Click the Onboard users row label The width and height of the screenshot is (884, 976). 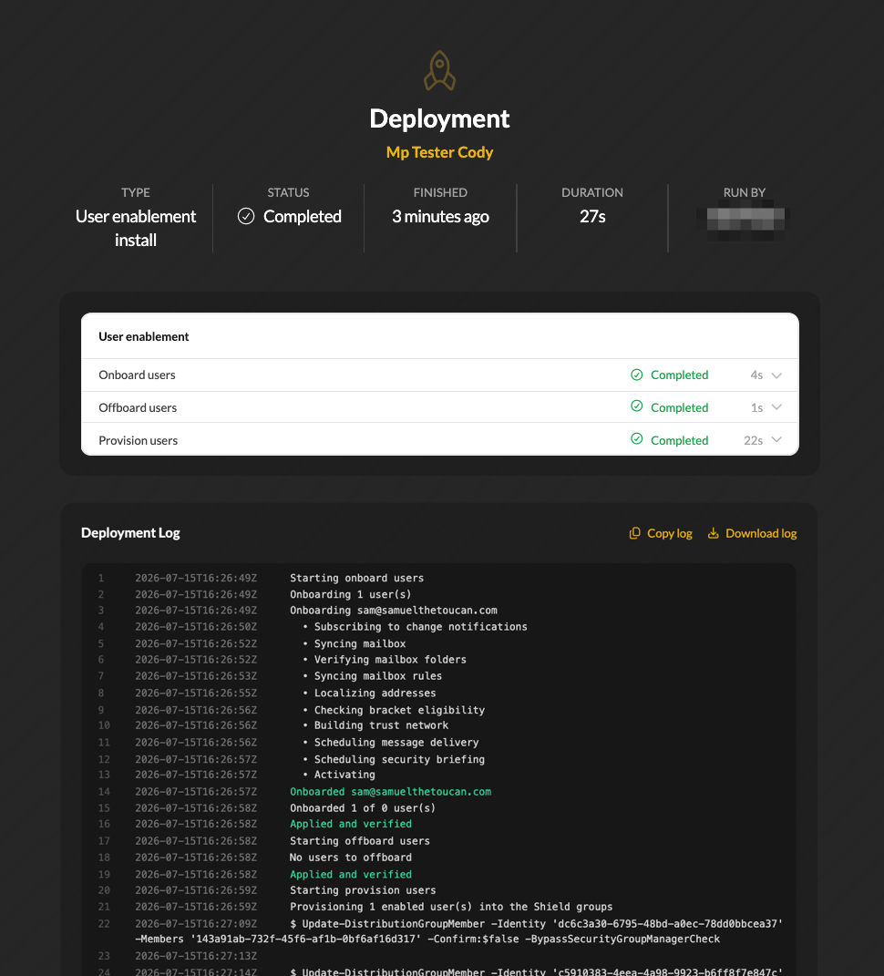[x=137, y=375]
